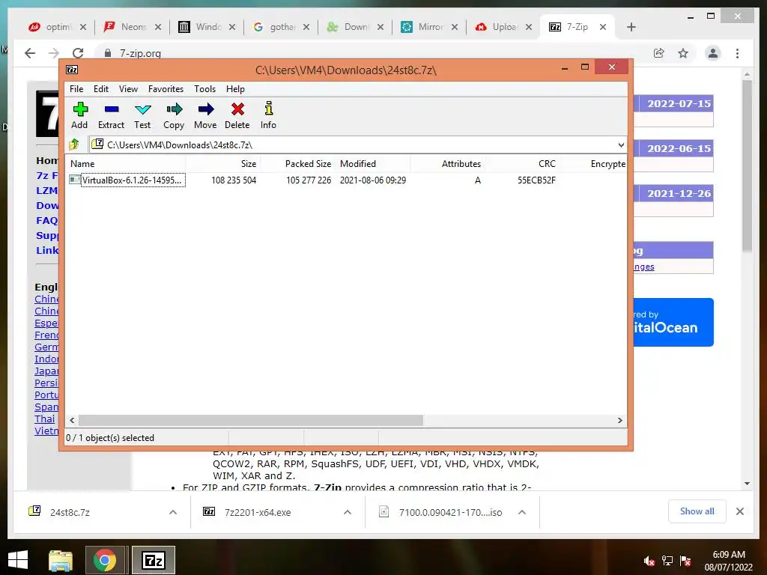
Task: Open the Windows Start button
Action: [18, 560]
